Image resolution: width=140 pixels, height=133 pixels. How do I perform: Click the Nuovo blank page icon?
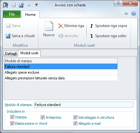coord(49,26)
